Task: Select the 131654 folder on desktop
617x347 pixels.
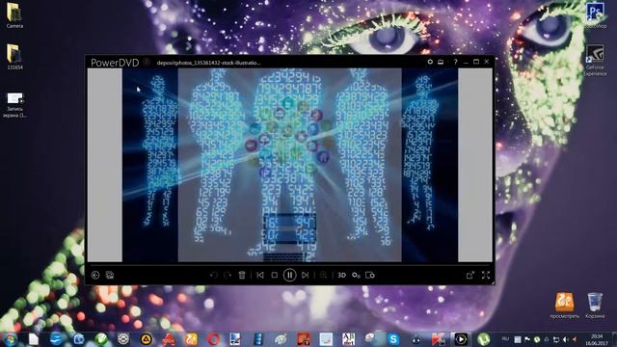Action: tap(14, 57)
